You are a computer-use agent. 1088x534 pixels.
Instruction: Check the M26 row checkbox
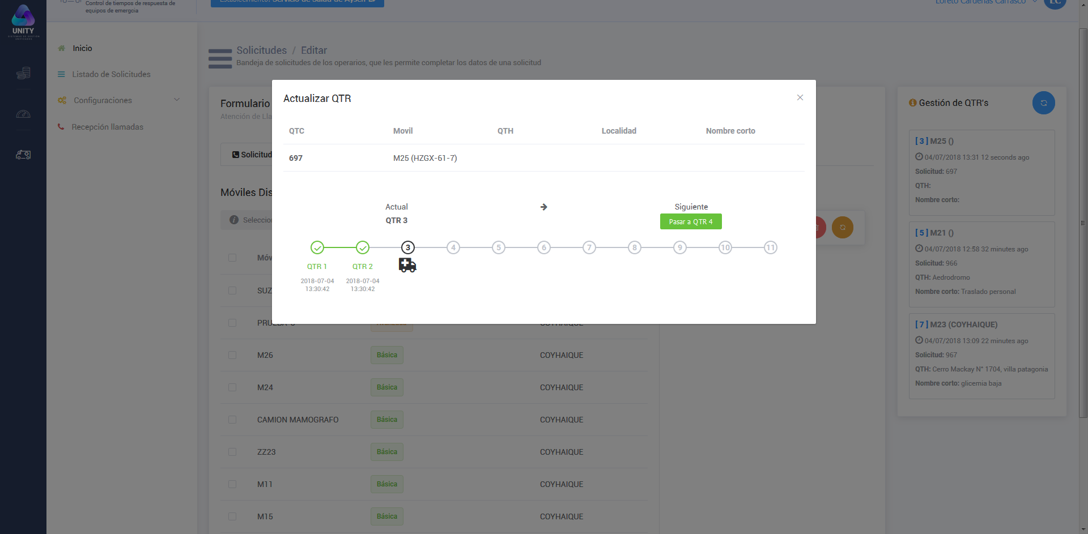(x=232, y=355)
